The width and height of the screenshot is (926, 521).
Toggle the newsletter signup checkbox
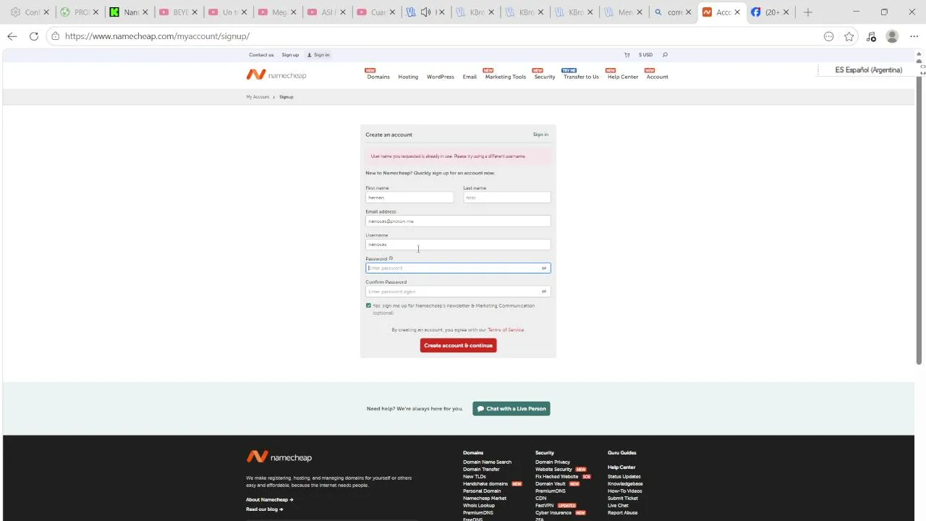tap(368, 306)
